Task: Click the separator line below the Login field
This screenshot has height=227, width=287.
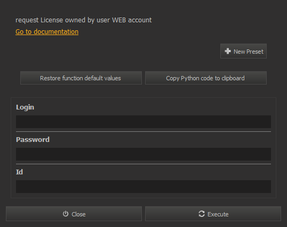Action: [x=143, y=131]
